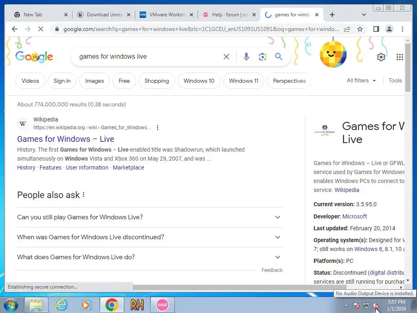
Task: Switch to the Help forum osu tab
Action: click(229, 15)
